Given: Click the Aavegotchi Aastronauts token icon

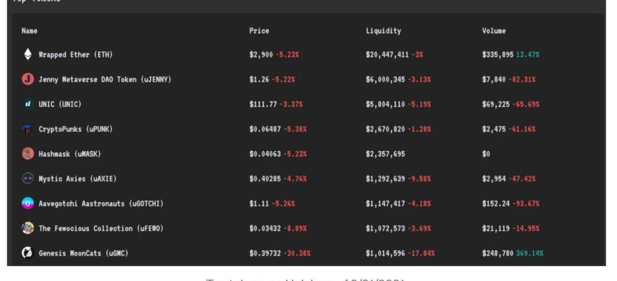Looking at the screenshot, I should 27,203.
